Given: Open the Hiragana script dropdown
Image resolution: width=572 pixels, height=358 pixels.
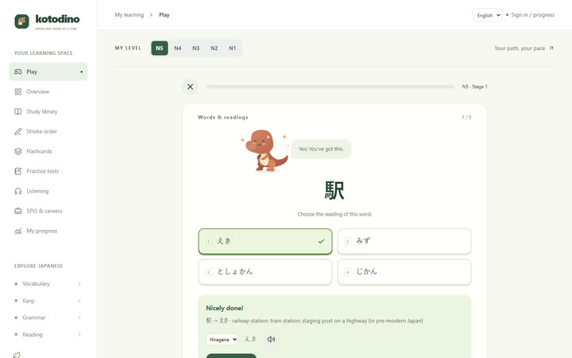Looking at the screenshot, I should [222, 340].
